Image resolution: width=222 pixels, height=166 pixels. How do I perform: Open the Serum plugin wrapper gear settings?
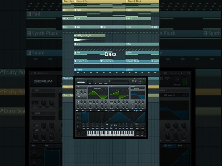pos(78,79)
